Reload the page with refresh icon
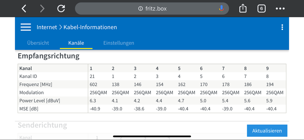Viewport: 304px width, 140px height. pyautogui.click(x=61, y=8)
